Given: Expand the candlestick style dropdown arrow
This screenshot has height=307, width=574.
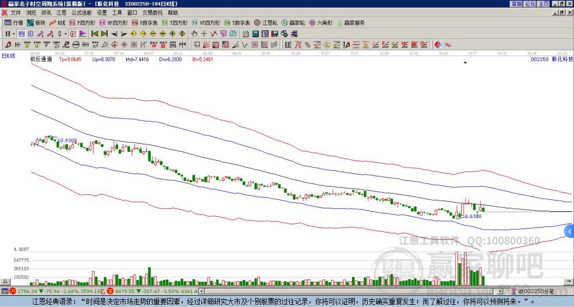Looking at the screenshot, I should tap(66, 34).
